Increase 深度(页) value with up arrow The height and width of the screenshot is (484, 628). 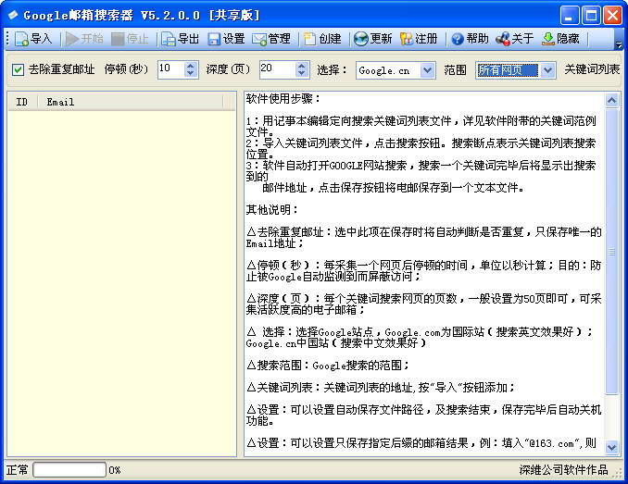(302, 66)
